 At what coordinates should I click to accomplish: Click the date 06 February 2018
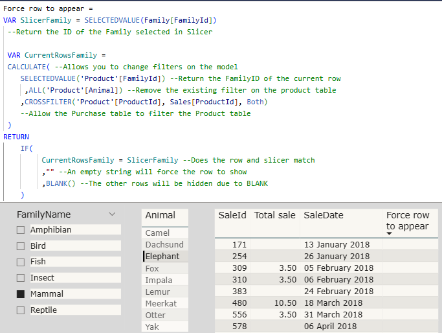pos(338,279)
